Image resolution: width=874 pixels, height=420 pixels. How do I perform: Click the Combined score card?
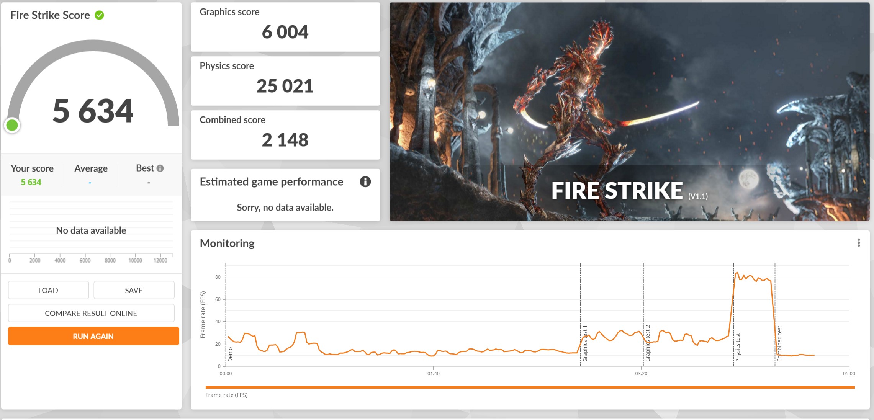(x=285, y=135)
